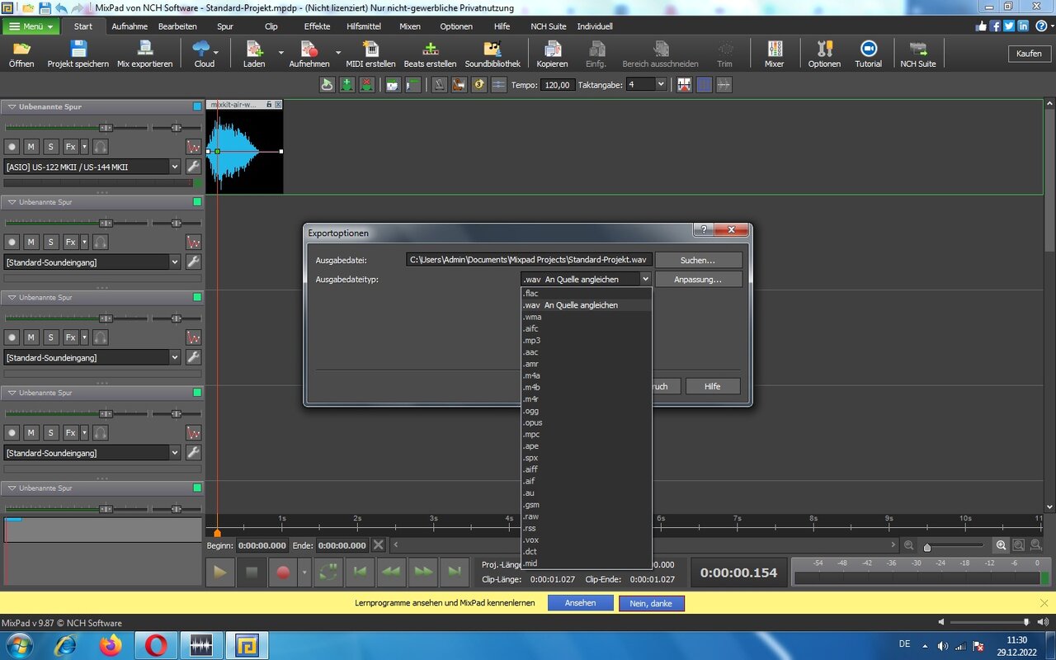Open the green Menü dropdown button
Image resolution: width=1056 pixels, height=660 pixels.
tap(31, 26)
